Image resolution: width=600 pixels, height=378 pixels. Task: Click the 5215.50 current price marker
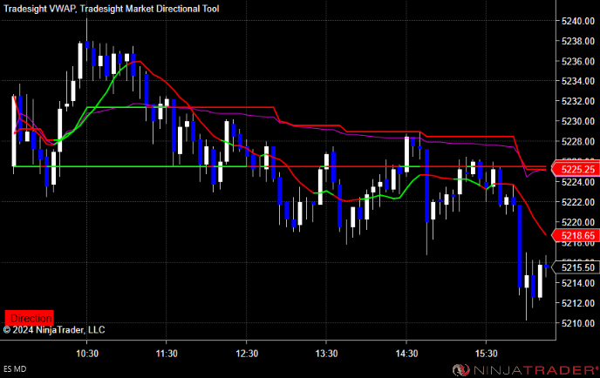575,267
